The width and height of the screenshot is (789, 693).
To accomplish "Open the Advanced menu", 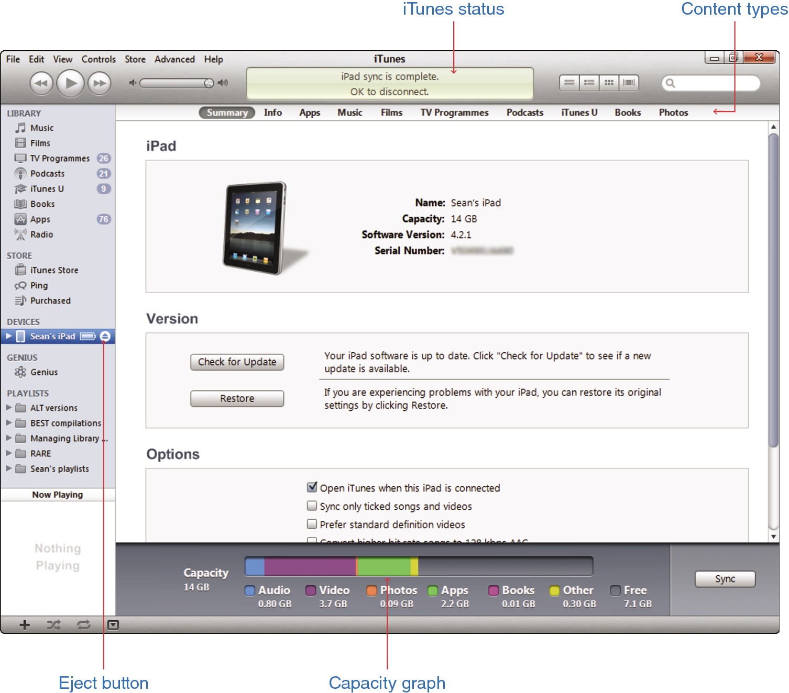I will click(174, 59).
